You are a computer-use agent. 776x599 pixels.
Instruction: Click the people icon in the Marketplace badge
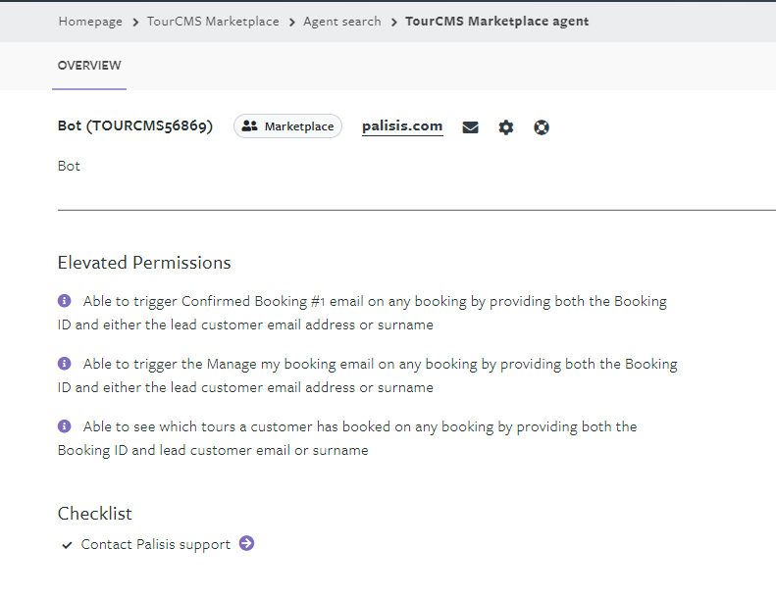(249, 126)
